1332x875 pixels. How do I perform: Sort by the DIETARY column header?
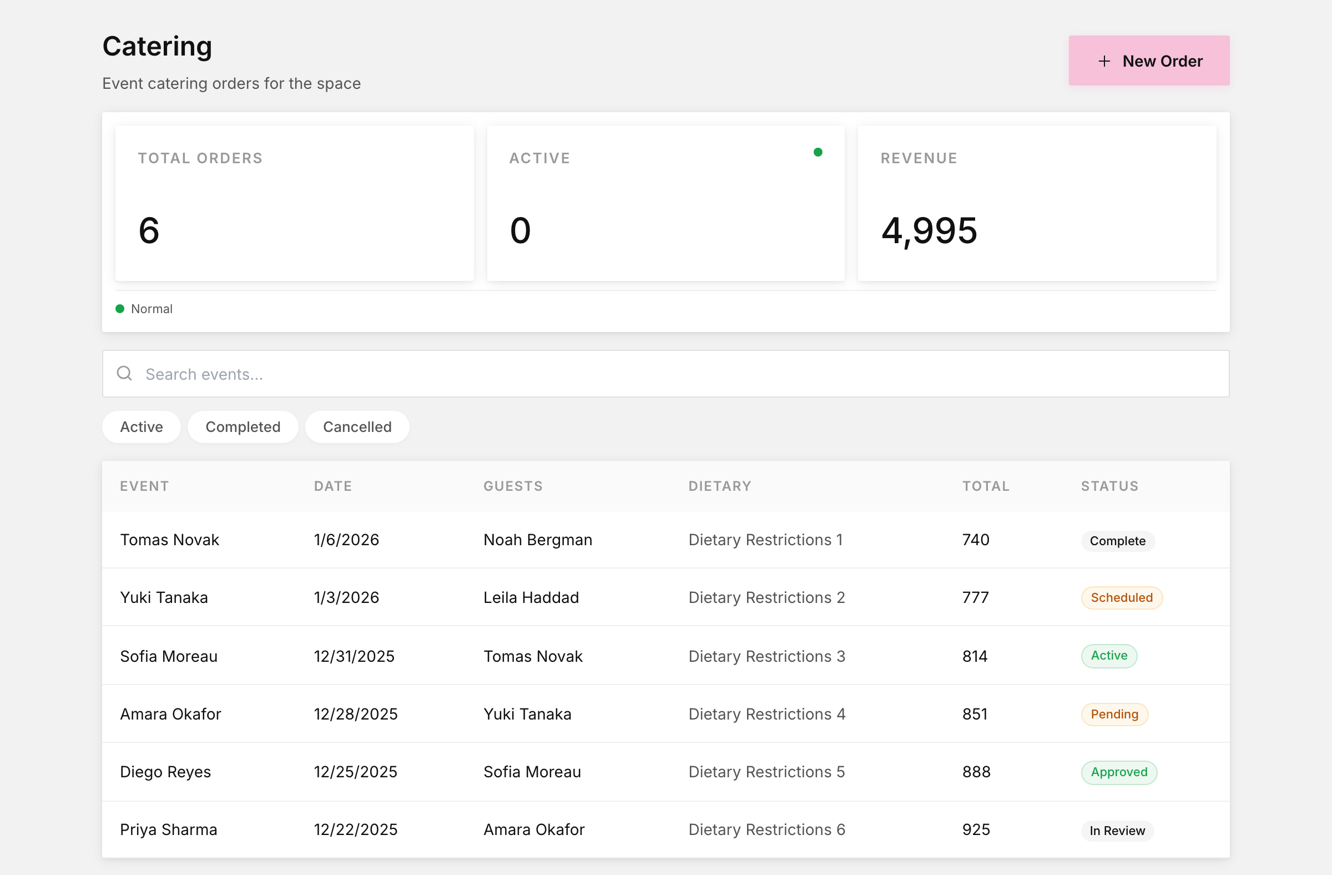pos(720,486)
